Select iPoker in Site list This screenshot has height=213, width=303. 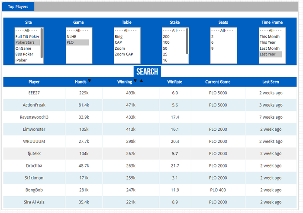point(27,60)
